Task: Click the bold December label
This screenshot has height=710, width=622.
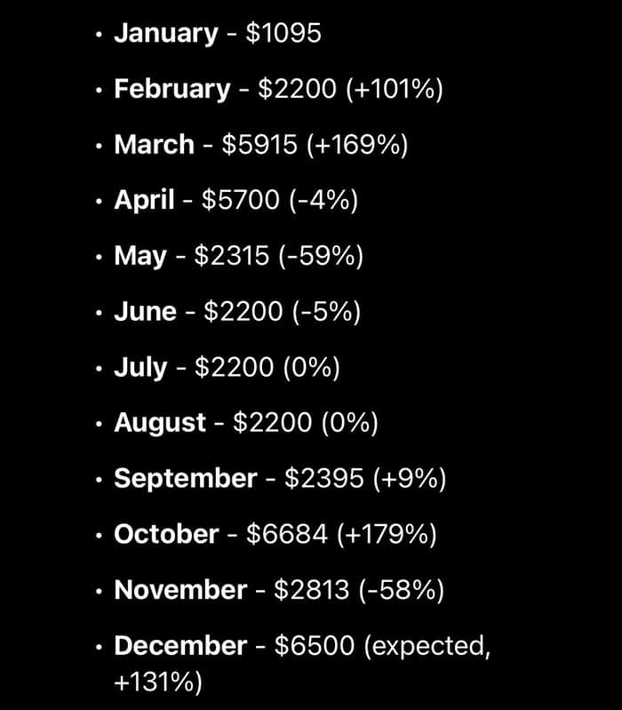Action: [x=180, y=646]
